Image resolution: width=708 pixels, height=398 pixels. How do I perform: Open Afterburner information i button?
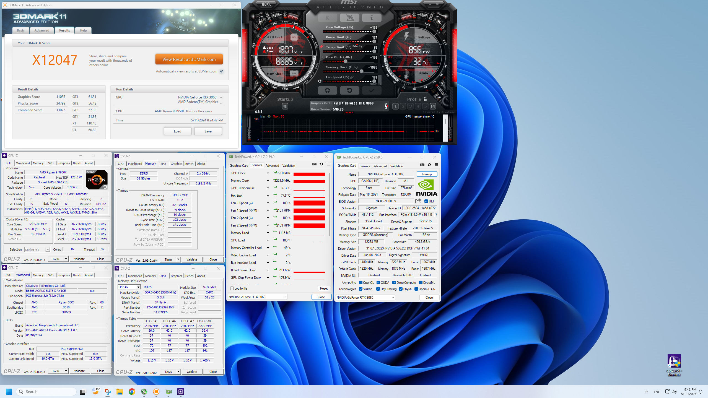pyautogui.click(x=372, y=18)
